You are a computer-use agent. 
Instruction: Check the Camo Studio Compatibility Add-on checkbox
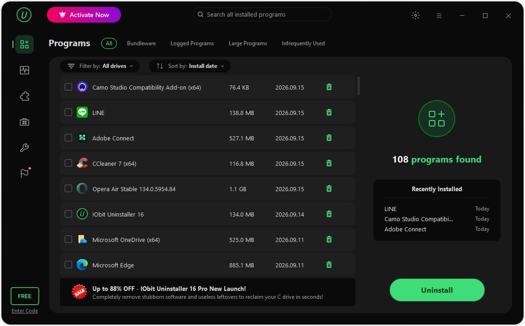pos(68,87)
